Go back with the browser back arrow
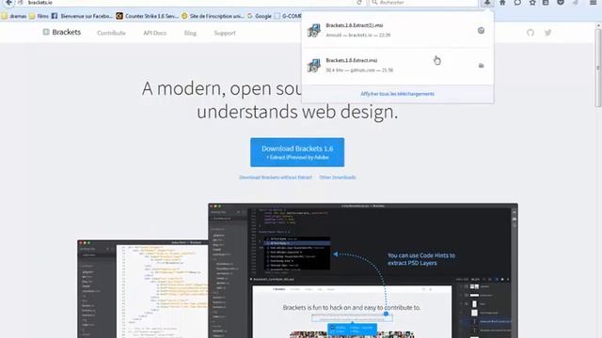Image resolution: width=602 pixels, height=338 pixels. (x=8, y=2)
